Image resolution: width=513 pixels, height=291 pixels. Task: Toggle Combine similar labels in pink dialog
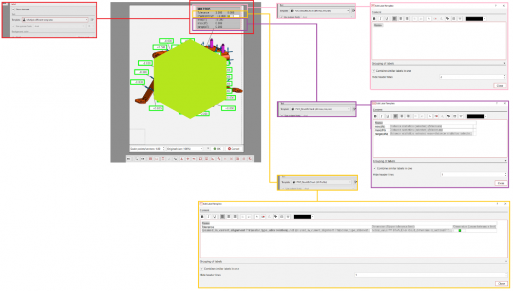tap(373, 70)
